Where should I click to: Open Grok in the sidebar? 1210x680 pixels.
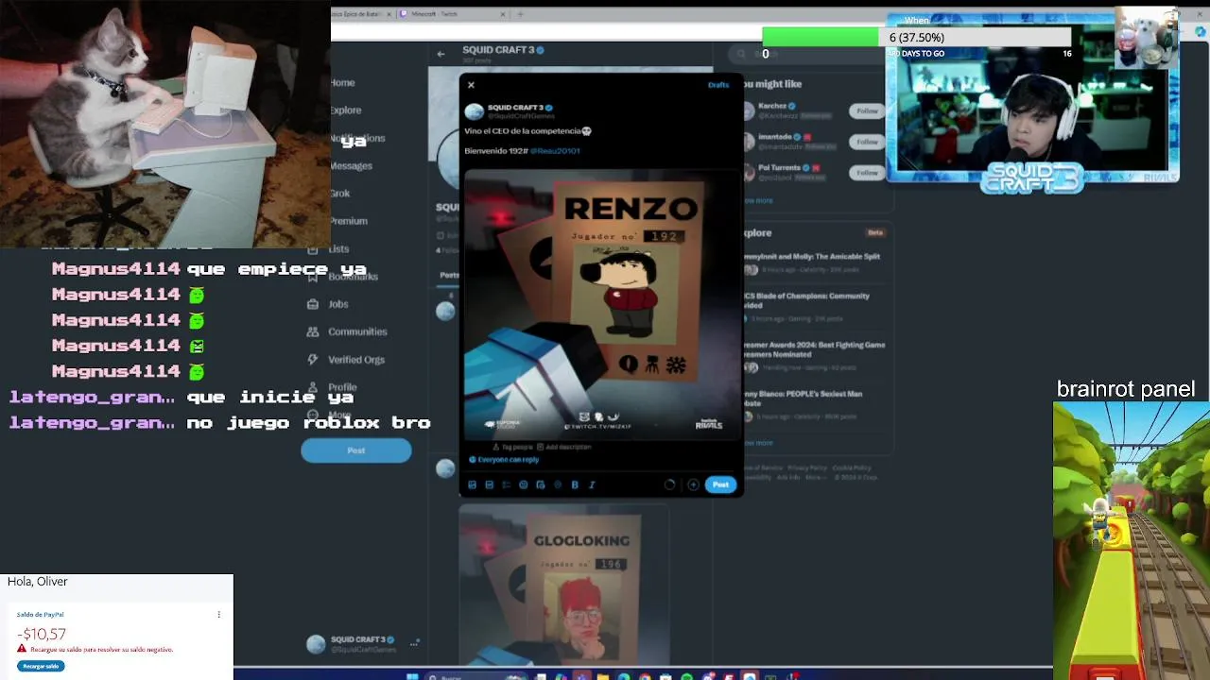pos(340,194)
